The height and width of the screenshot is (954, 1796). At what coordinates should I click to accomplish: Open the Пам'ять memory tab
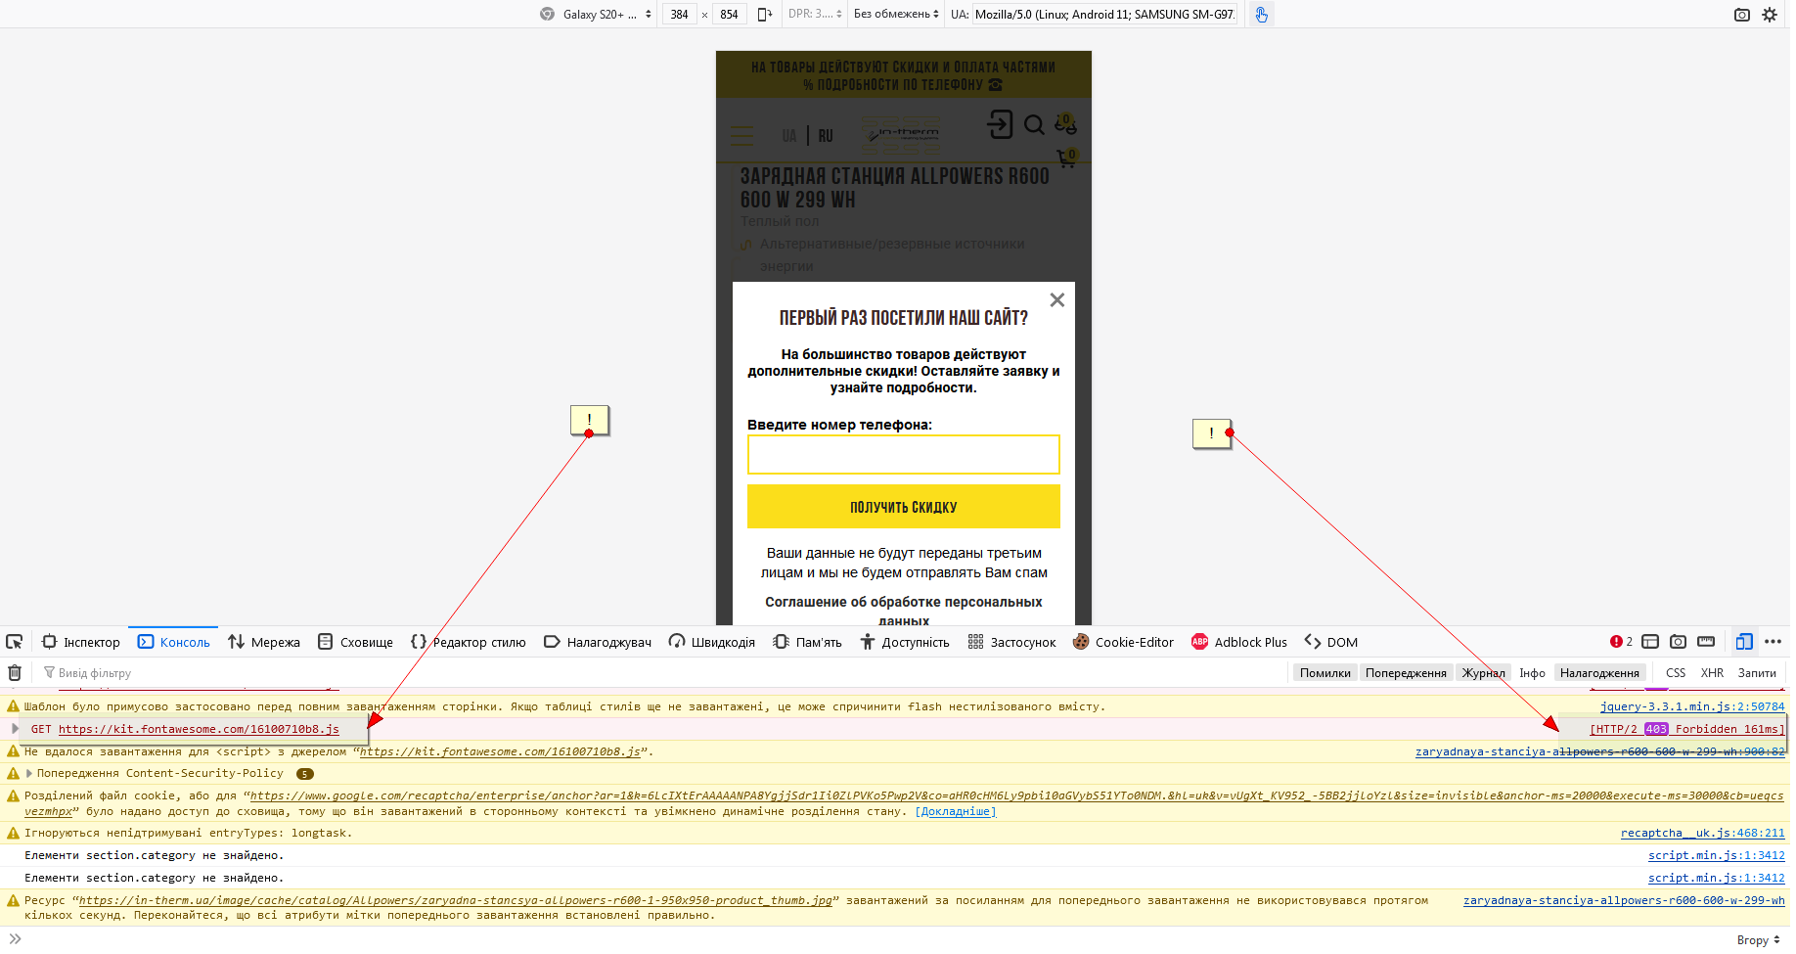(x=807, y=642)
